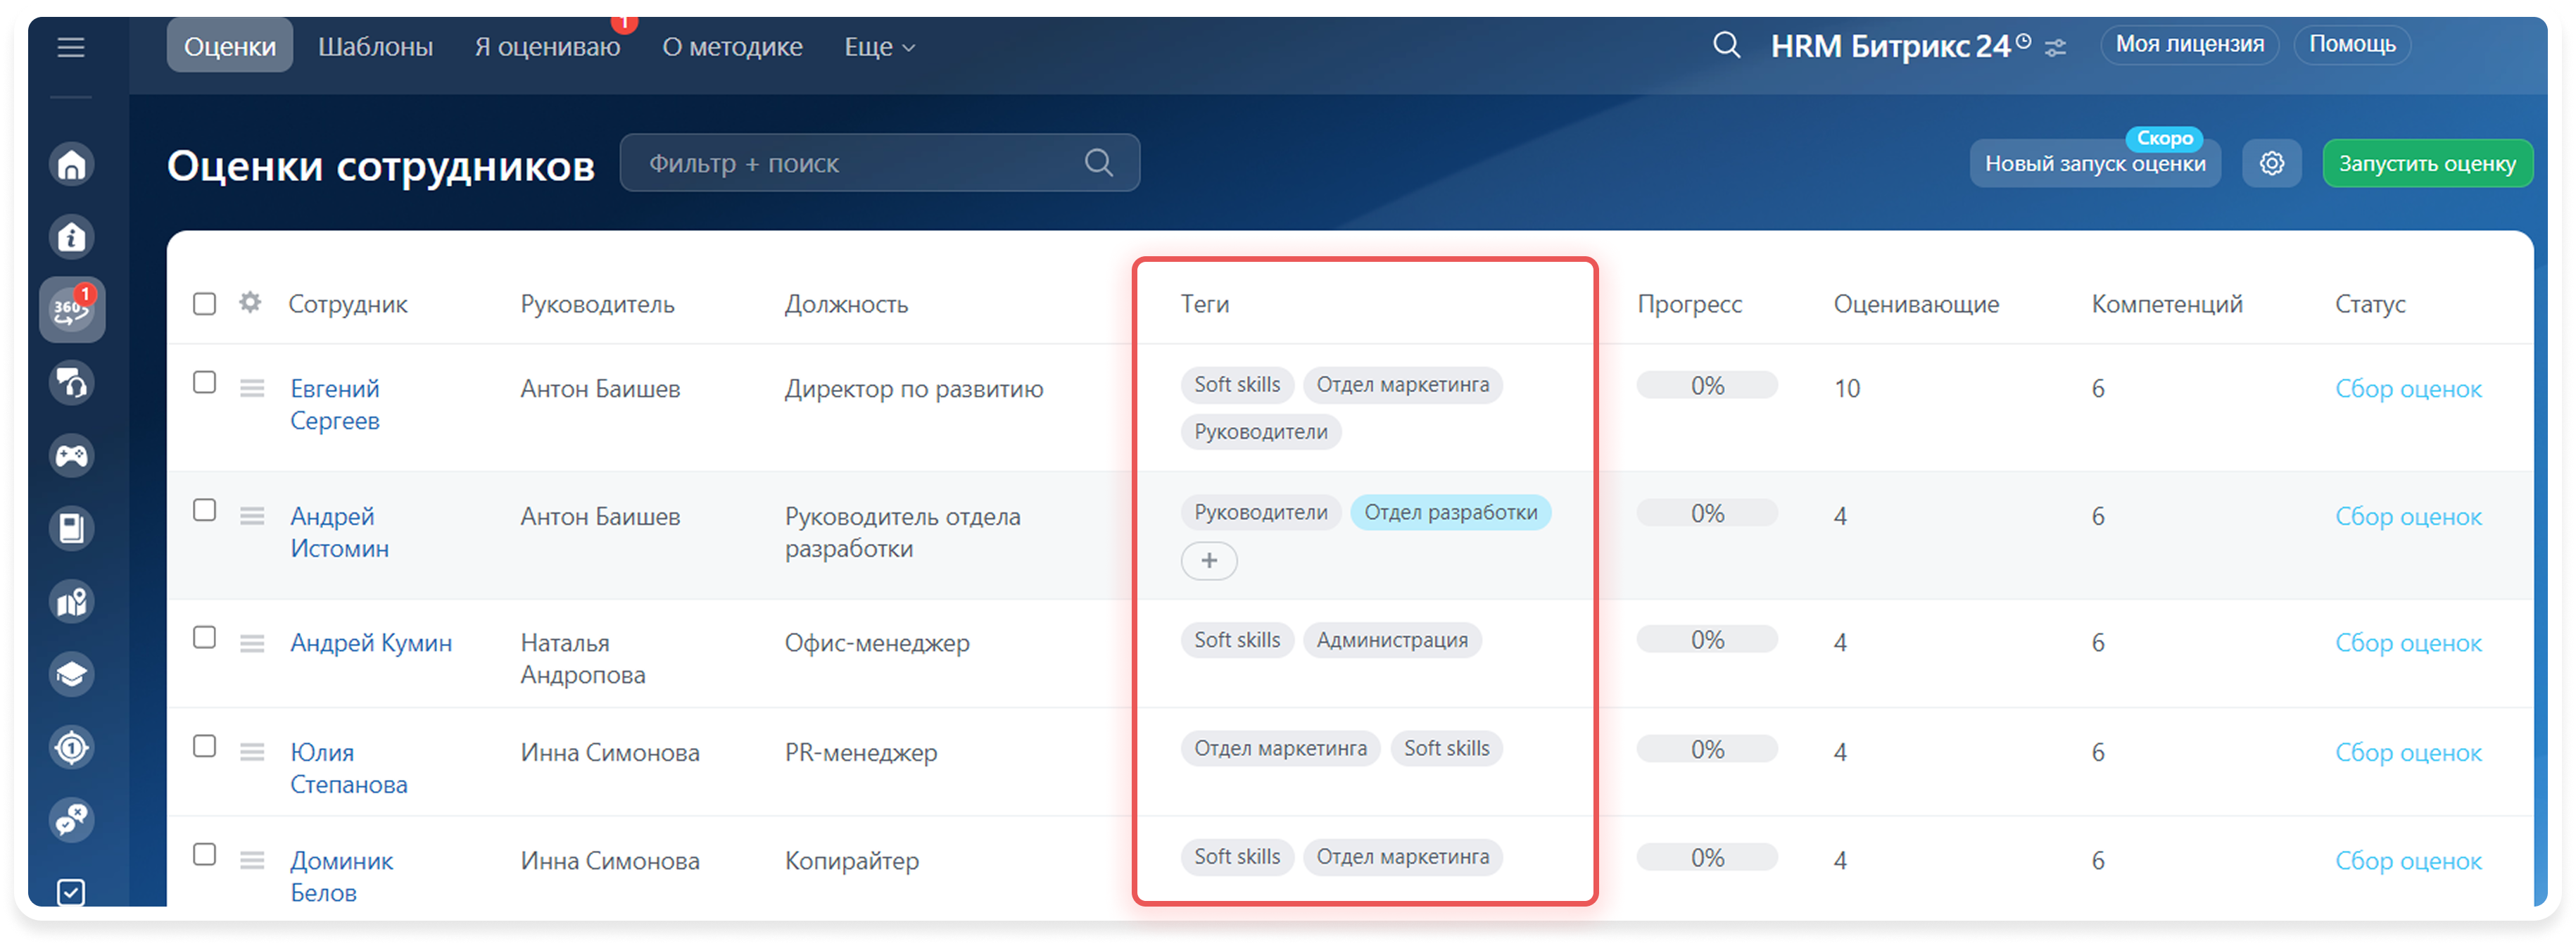The image size is (2576, 946).
Task: Open the Я оцениваю tab
Action: pyautogui.click(x=547, y=47)
